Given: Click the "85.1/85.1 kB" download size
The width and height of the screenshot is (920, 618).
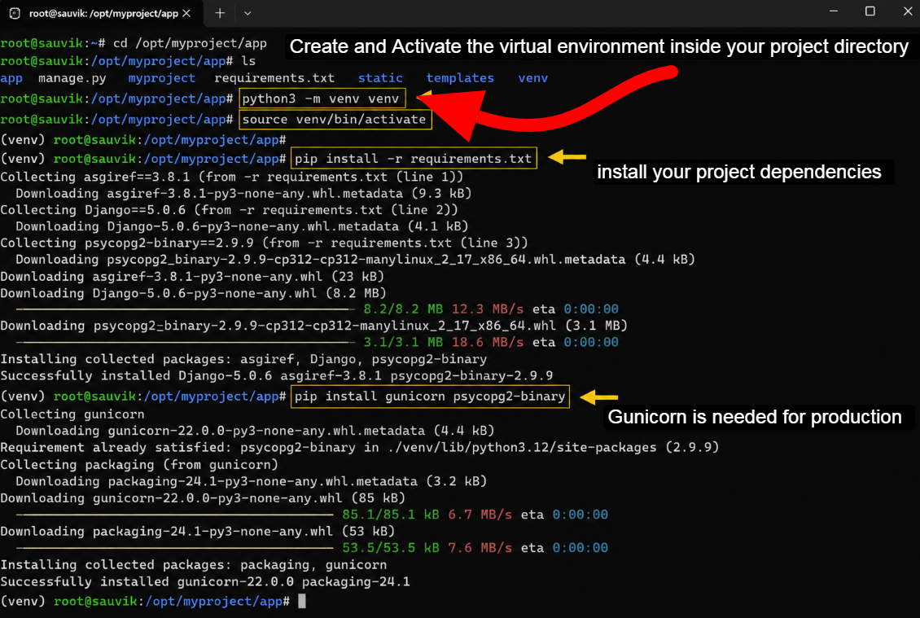Looking at the screenshot, I should (x=391, y=515).
